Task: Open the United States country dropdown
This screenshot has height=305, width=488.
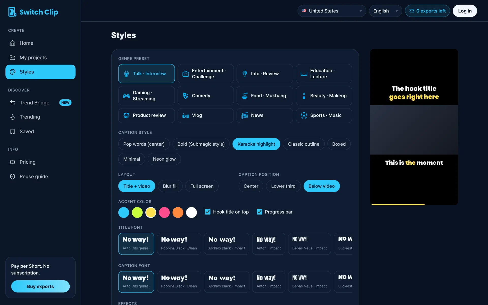Action: [x=332, y=11]
